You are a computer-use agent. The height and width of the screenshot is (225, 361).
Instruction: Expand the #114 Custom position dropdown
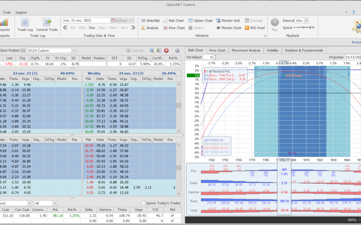pos(74,51)
